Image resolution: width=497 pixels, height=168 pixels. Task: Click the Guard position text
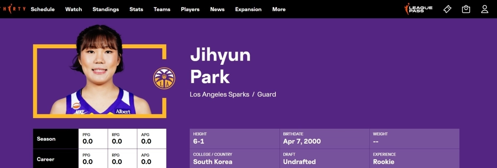tap(267, 94)
